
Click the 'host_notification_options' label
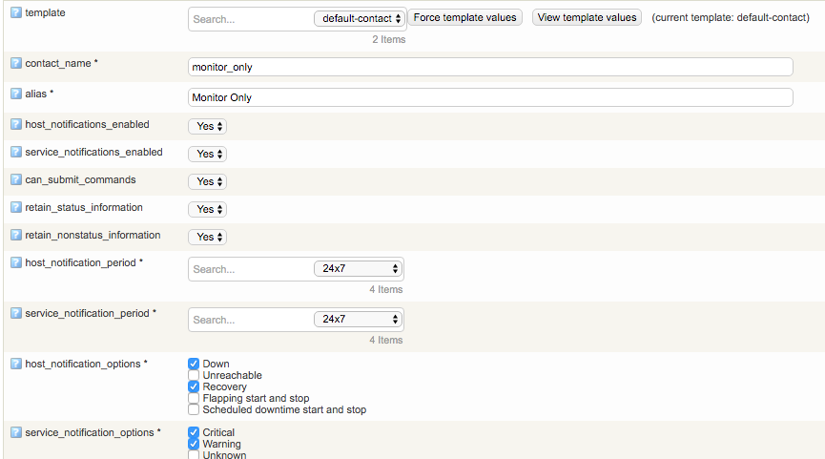83,364
